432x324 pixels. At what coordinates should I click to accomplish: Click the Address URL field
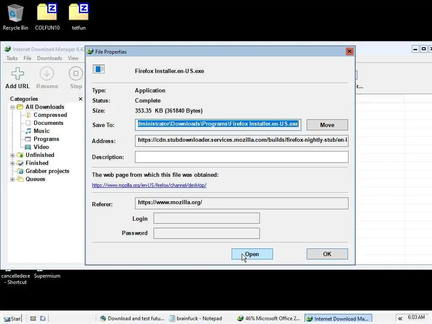(x=242, y=140)
